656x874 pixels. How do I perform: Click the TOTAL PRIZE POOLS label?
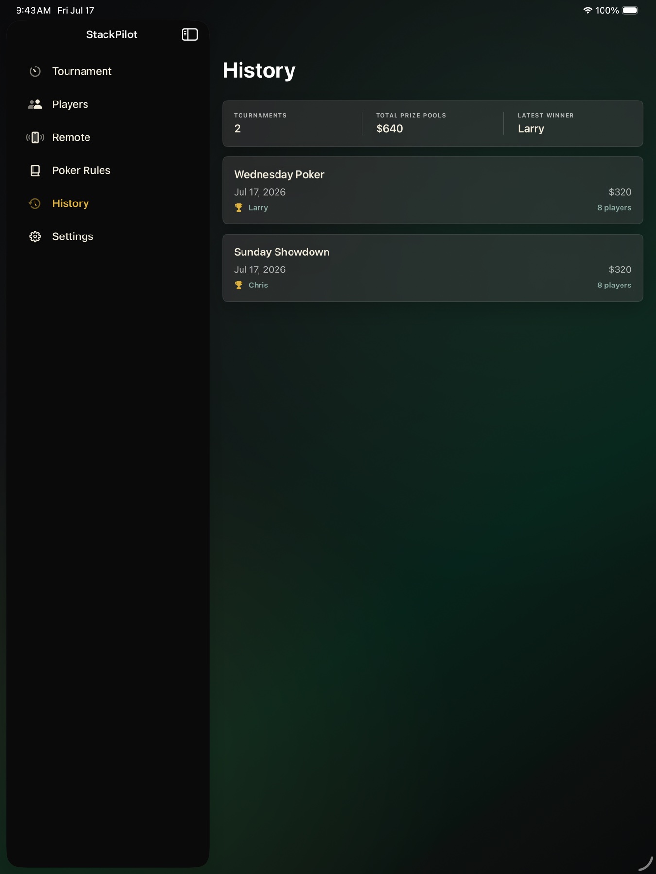click(x=411, y=115)
